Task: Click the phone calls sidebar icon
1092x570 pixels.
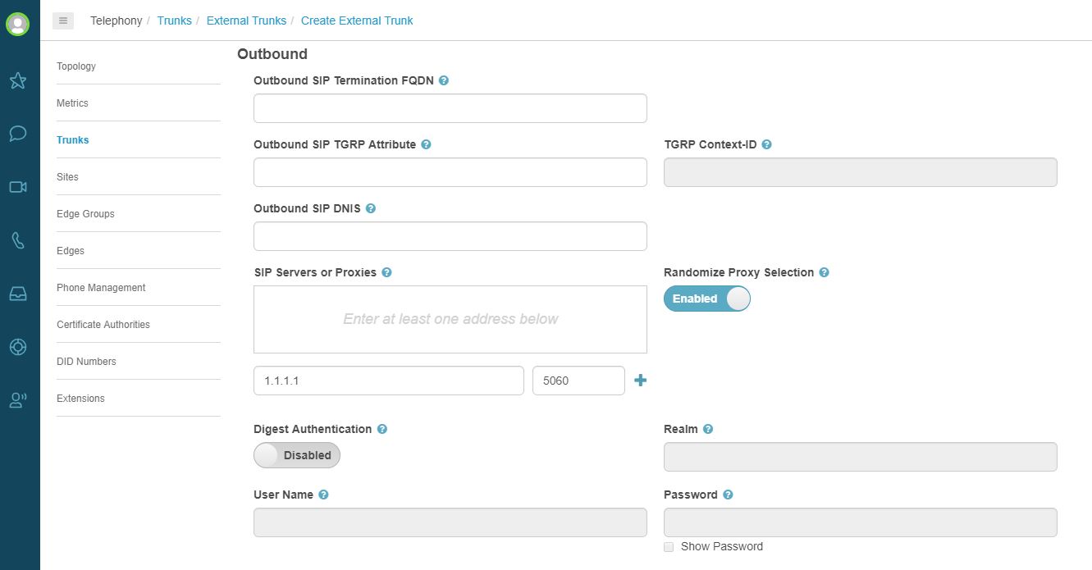Action: (x=18, y=240)
